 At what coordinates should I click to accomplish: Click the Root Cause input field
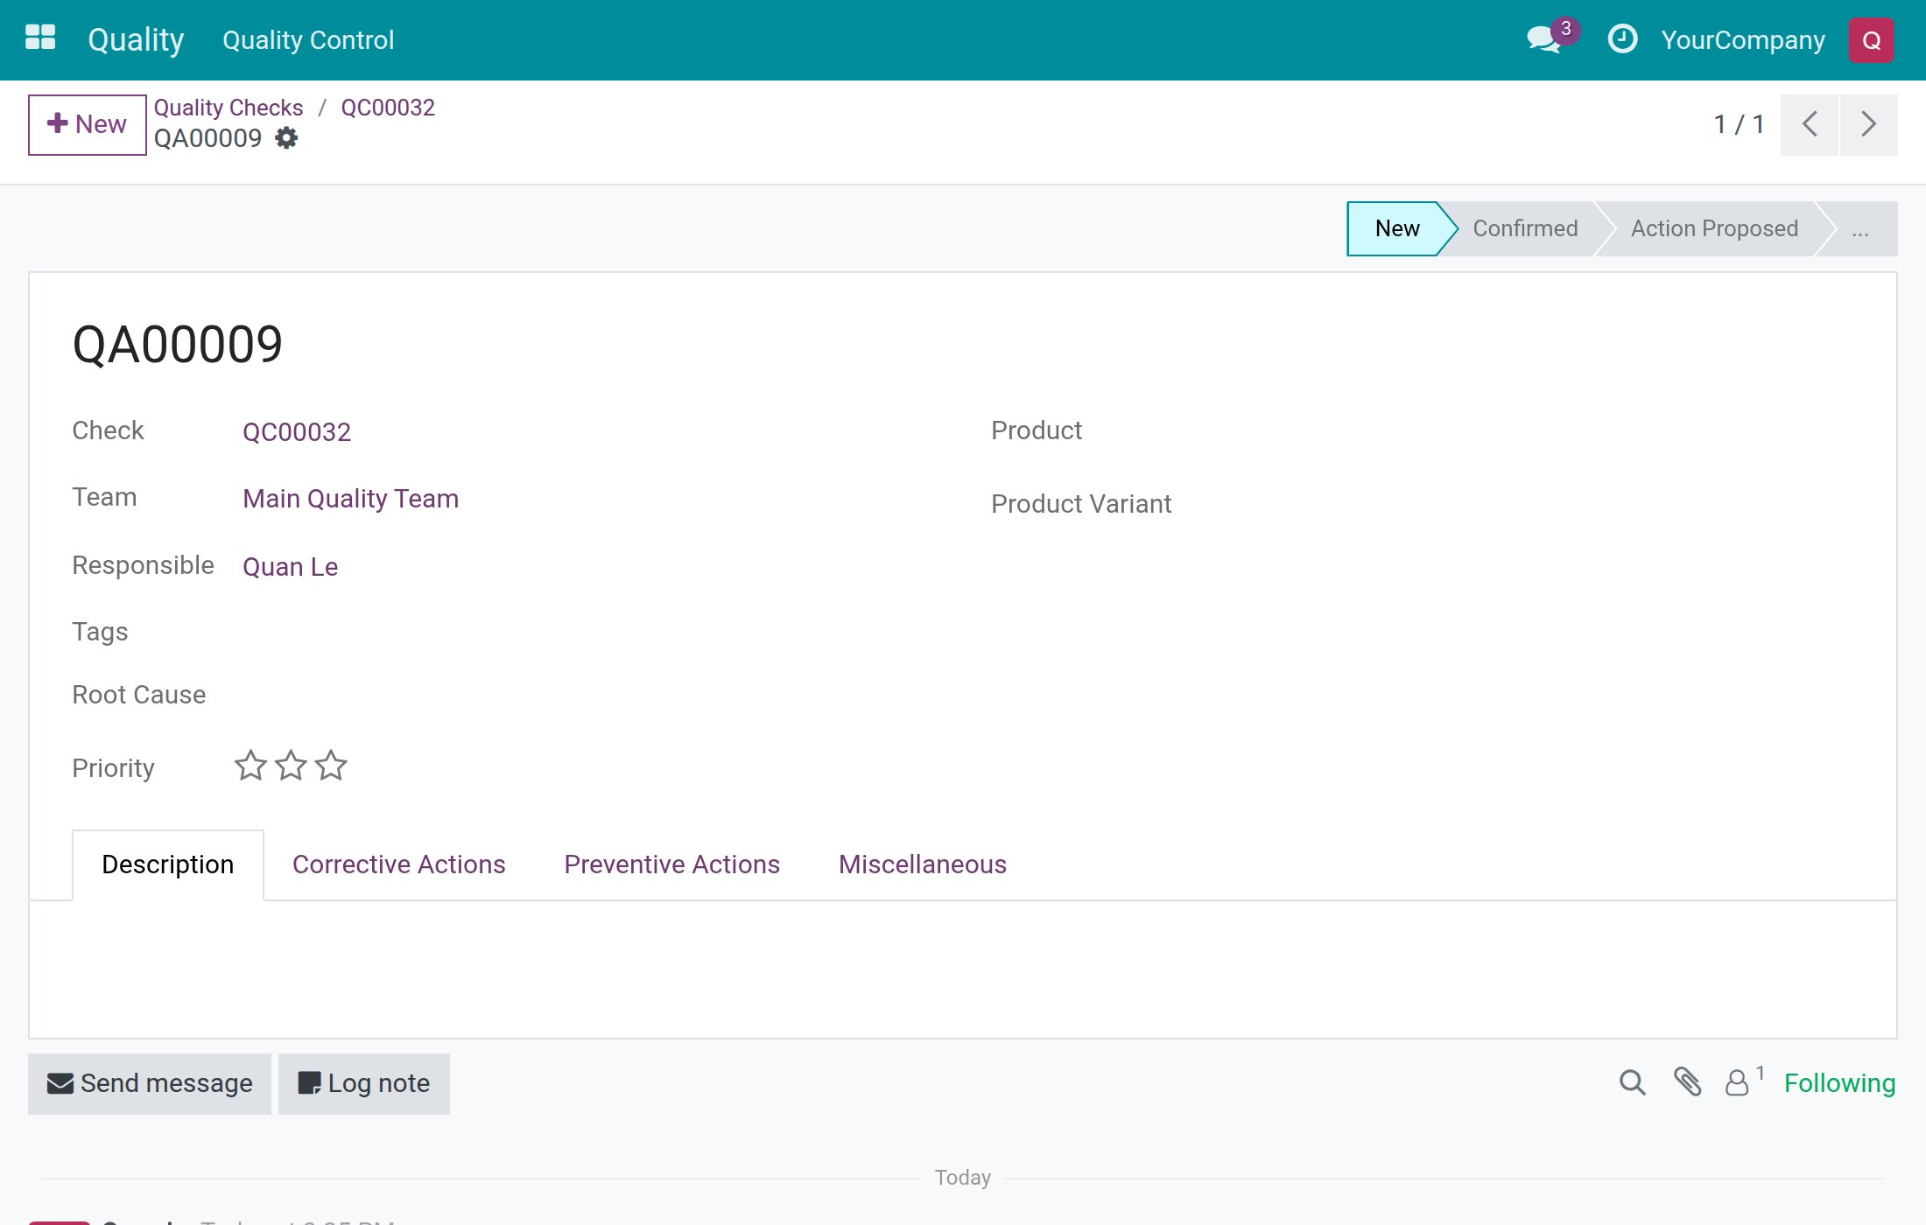coord(578,696)
